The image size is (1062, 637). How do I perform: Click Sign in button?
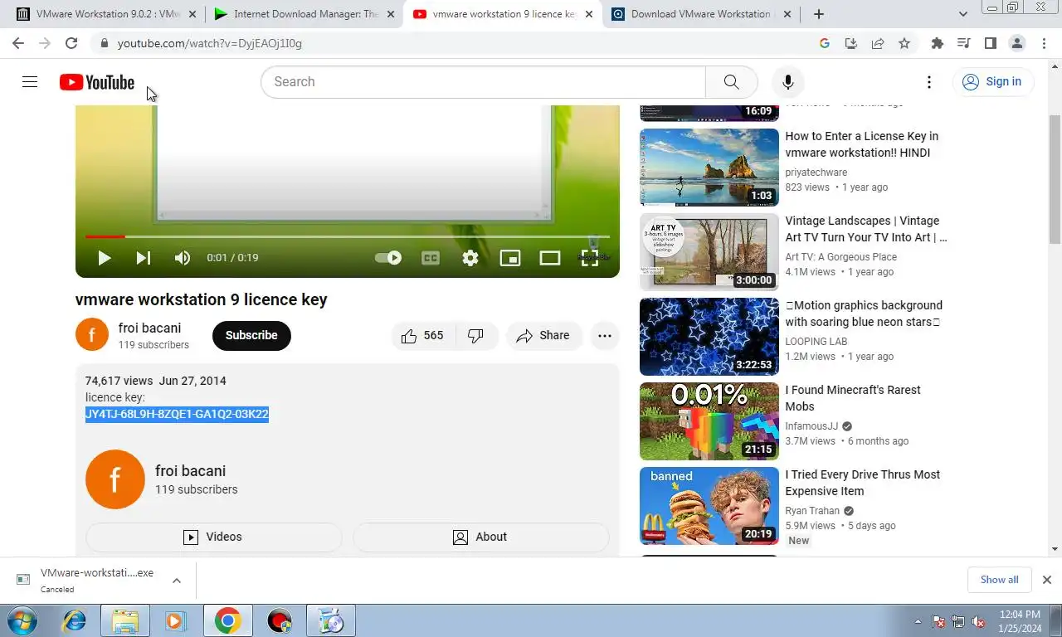[992, 81]
